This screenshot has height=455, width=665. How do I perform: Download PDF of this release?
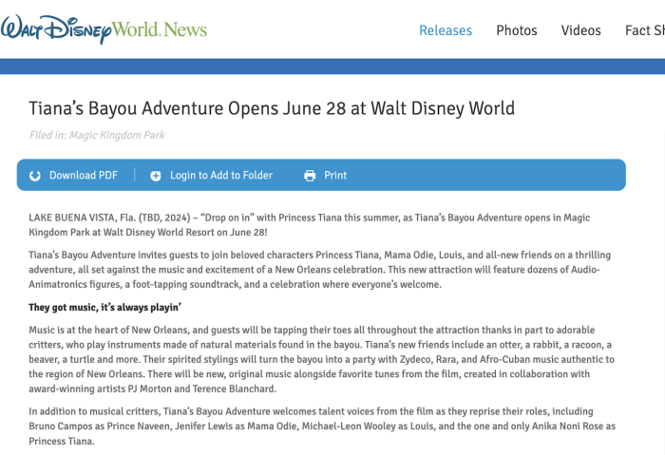click(x=84, y=175)
